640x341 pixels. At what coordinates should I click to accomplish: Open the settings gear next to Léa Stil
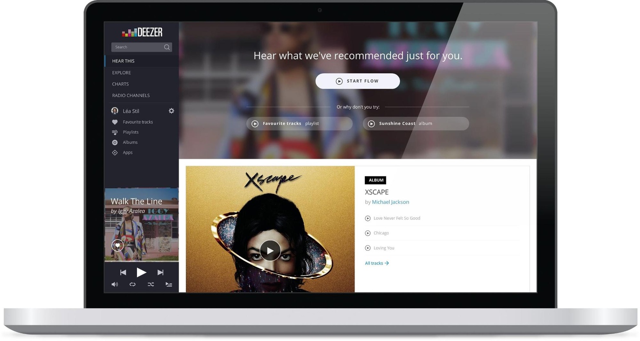click(x=172, y=111)
